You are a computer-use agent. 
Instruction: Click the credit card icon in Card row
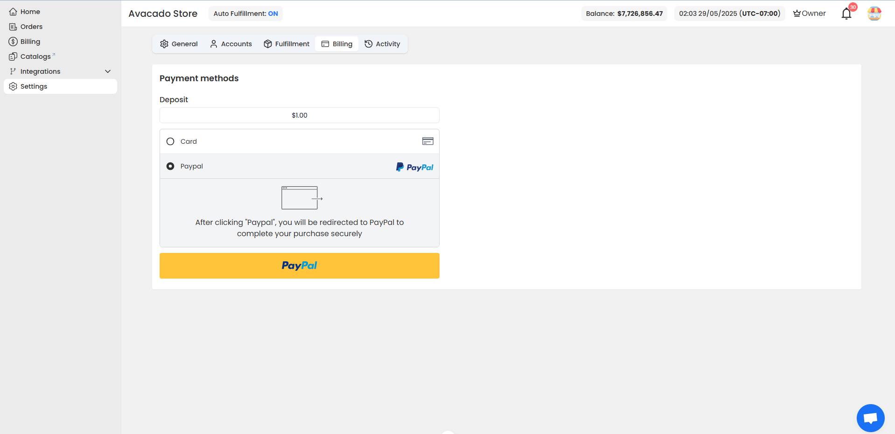coord(428,141)
